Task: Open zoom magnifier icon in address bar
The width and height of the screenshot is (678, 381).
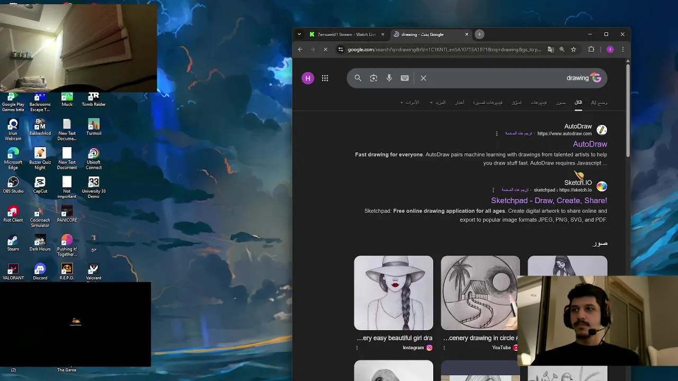Action: pyautogui.click(x=562, y=49)
